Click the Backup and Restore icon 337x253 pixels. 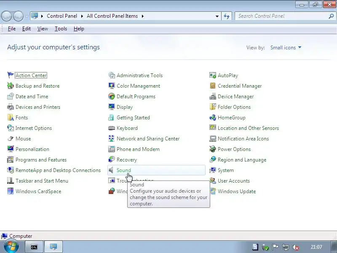pyautogui.click(x=10, y=86)
